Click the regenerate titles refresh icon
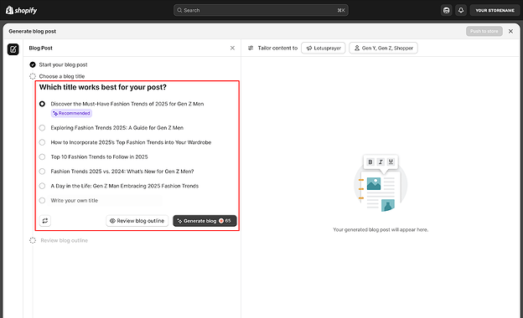The height and width of the screenshot is (318, 523). pos(45,220)
